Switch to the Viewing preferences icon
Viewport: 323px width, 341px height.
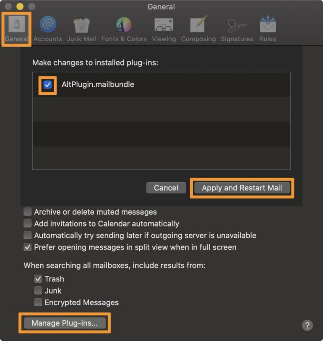click(164, 29)
